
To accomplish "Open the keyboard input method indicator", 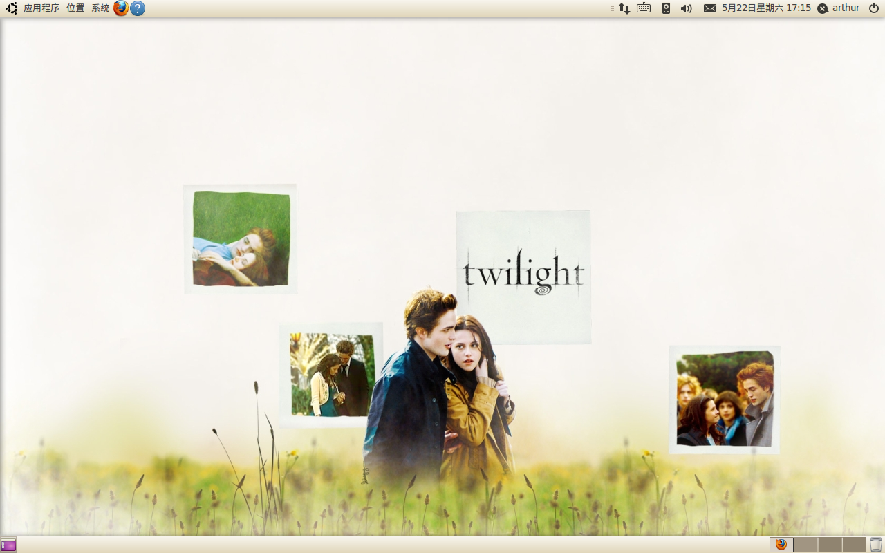I will click(x=644, y=8).
